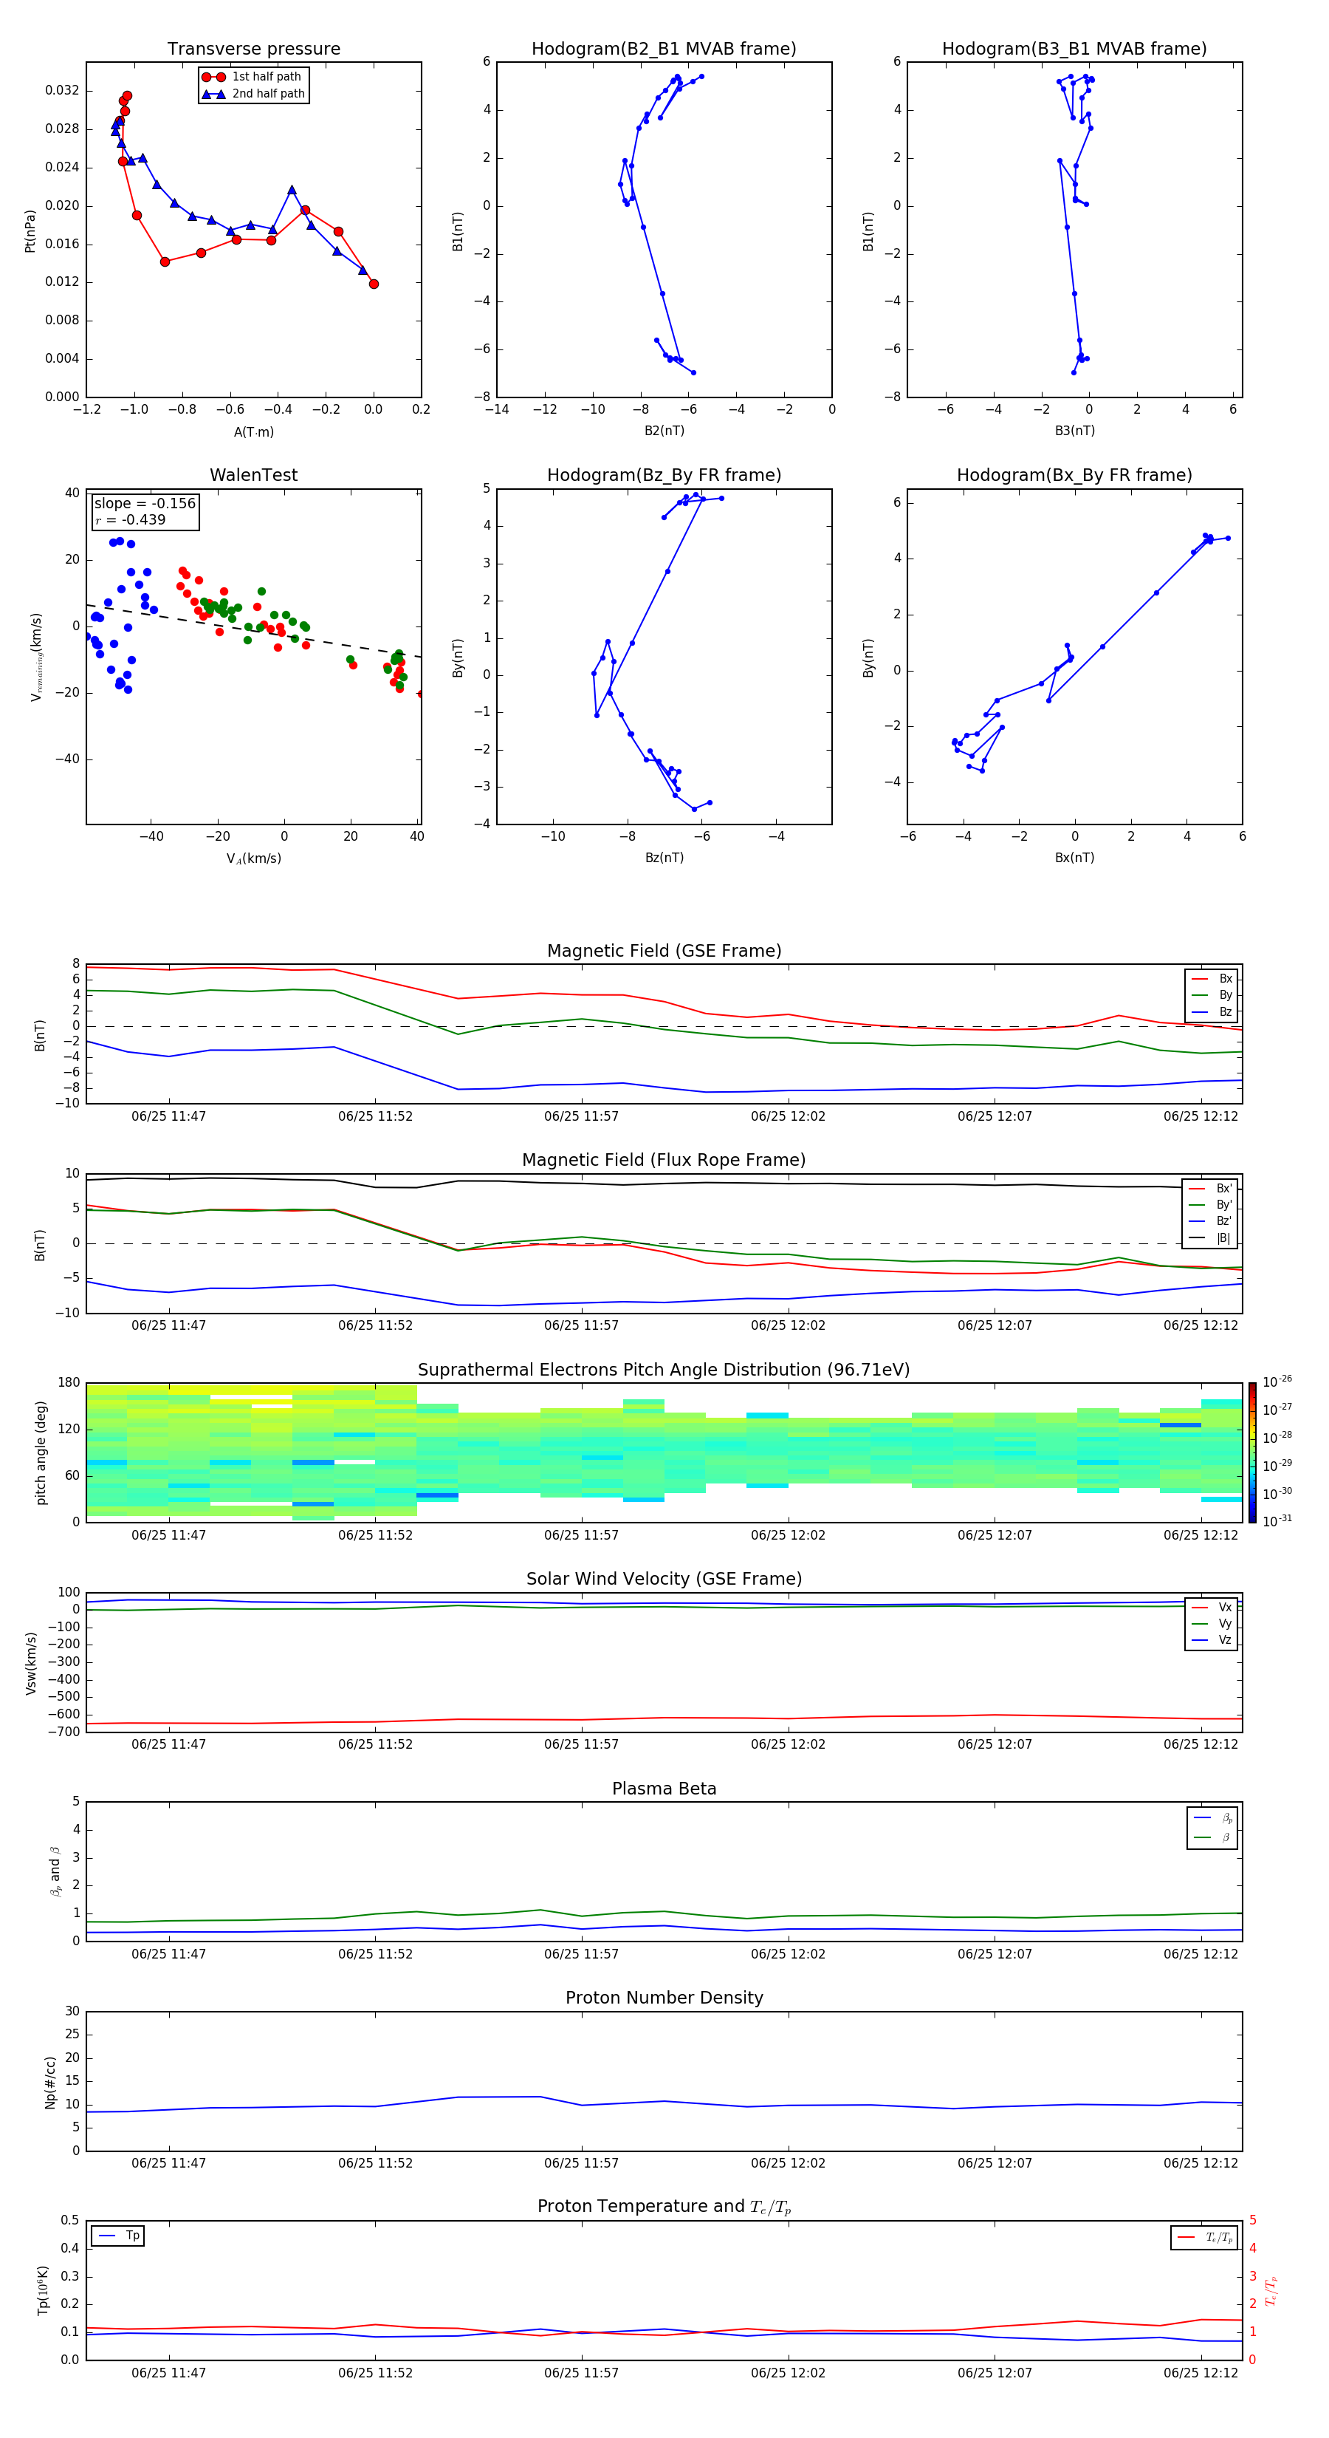Click the B2(nT) axis label
The height and width of the screenshot is (2438, 1329).
pyautogui.click(x=664, y=431)
